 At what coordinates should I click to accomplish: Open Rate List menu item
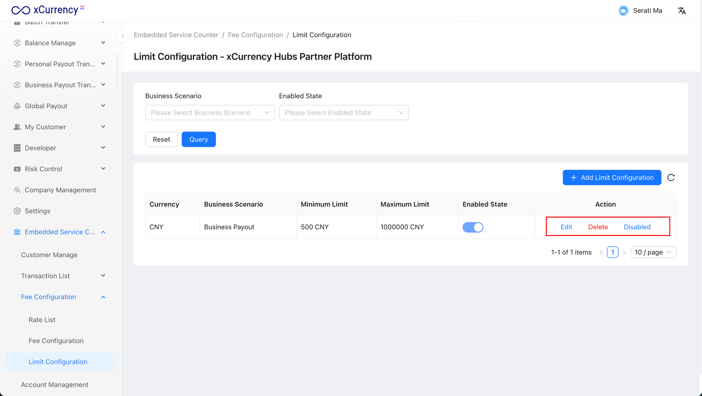[x=42, y=320]
